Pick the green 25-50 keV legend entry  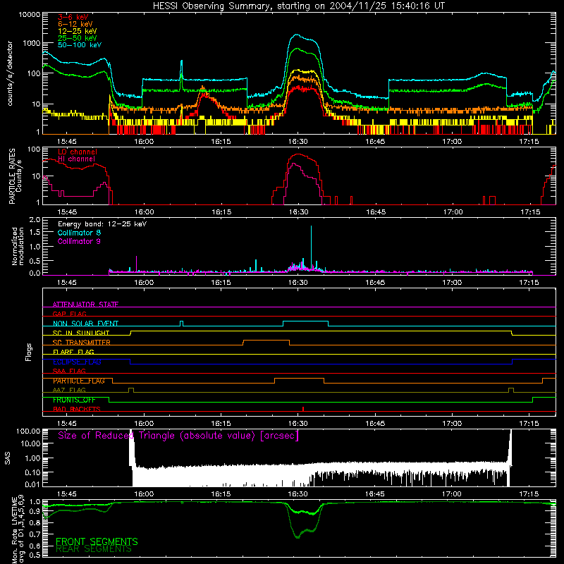77,38
